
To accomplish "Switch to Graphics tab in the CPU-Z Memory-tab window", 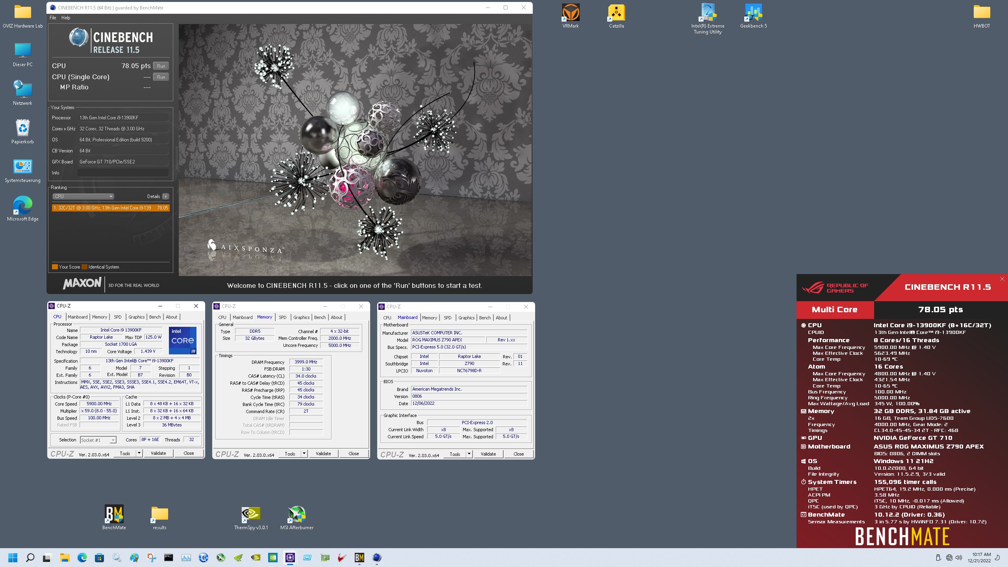I will click(301, 317).
